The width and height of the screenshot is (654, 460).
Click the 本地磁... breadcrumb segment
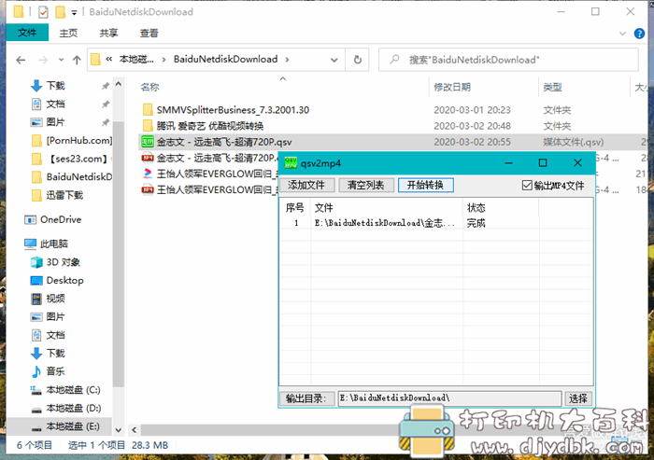136,59
